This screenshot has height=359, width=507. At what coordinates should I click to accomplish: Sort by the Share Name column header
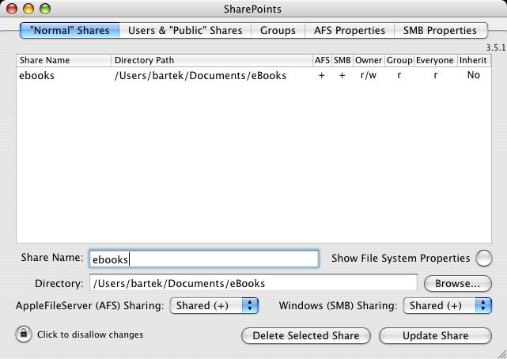point(63,60)
